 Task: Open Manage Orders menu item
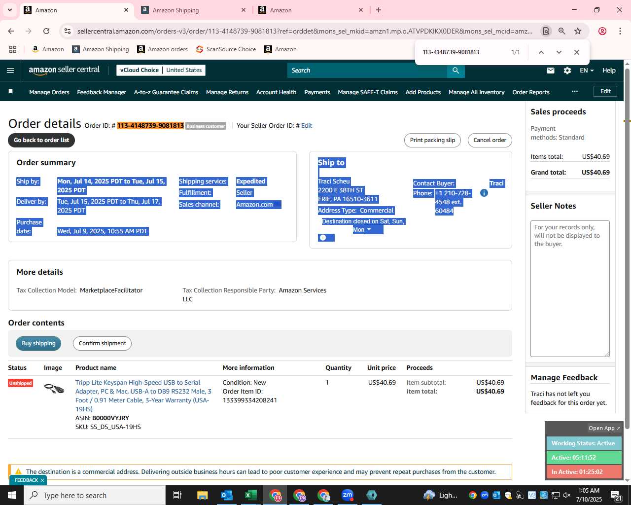coord(49,92)
